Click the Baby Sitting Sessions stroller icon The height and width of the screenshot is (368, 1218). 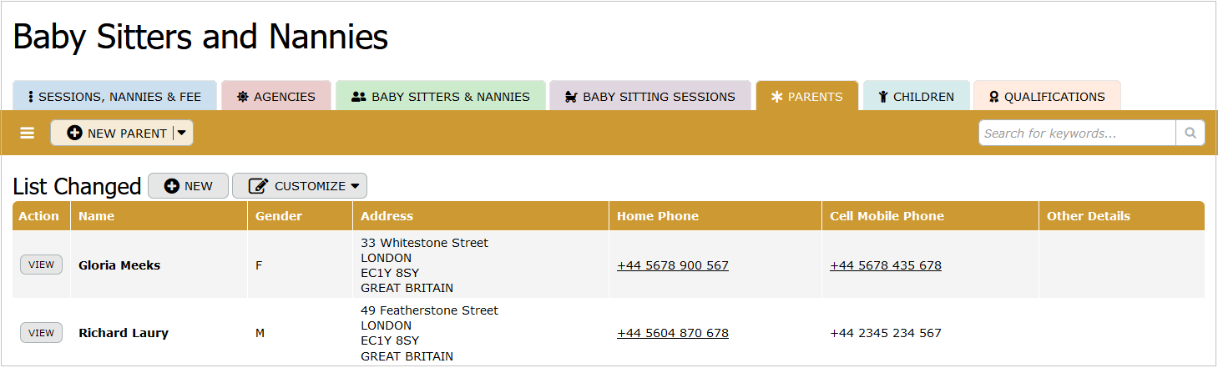(x=571, y=97)
